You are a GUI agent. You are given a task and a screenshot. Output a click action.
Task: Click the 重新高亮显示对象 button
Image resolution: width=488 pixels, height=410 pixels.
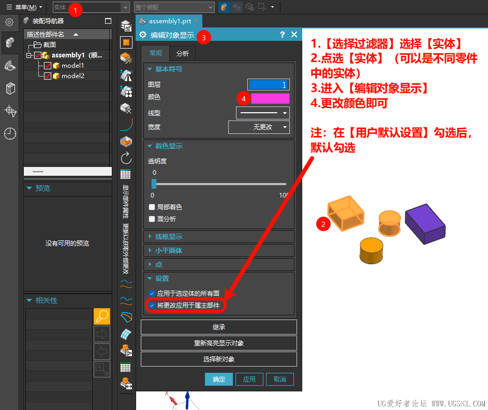pos(219,343)
